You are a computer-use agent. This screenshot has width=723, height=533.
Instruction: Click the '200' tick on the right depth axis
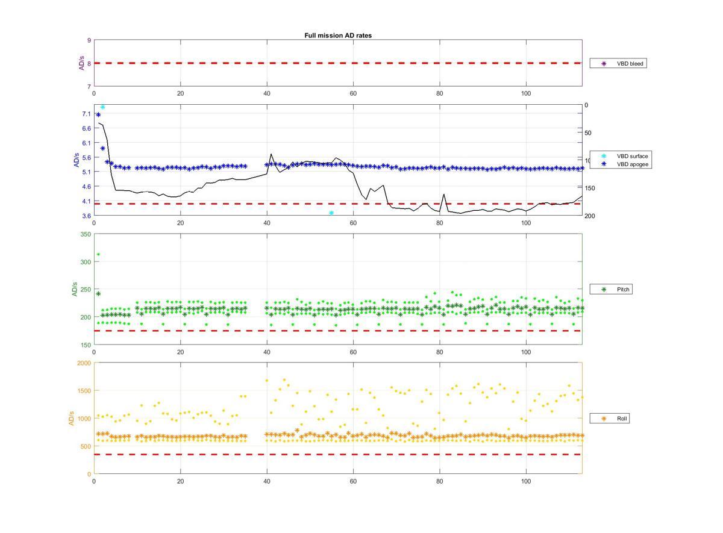tap(590, 216)
